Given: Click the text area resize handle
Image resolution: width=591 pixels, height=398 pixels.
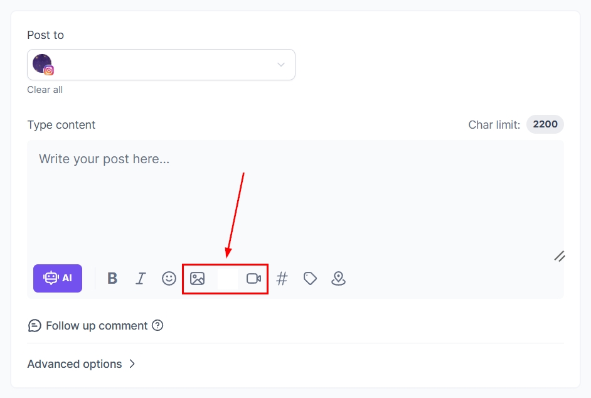Looking at the screenshot, I should pos(560,255).
